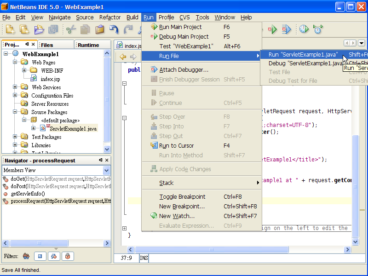Click the Debug Main Project toolbar icon
The height and width of the screenshot is (276, 368).
[272, 29]
